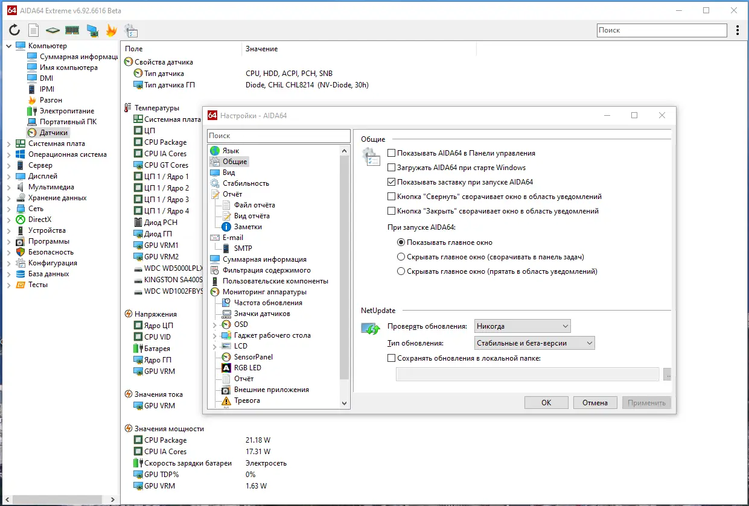This screenshot has width=749, height=506.
Task: Select Значки датчиков icon item
Action: (x=227, y=314)
